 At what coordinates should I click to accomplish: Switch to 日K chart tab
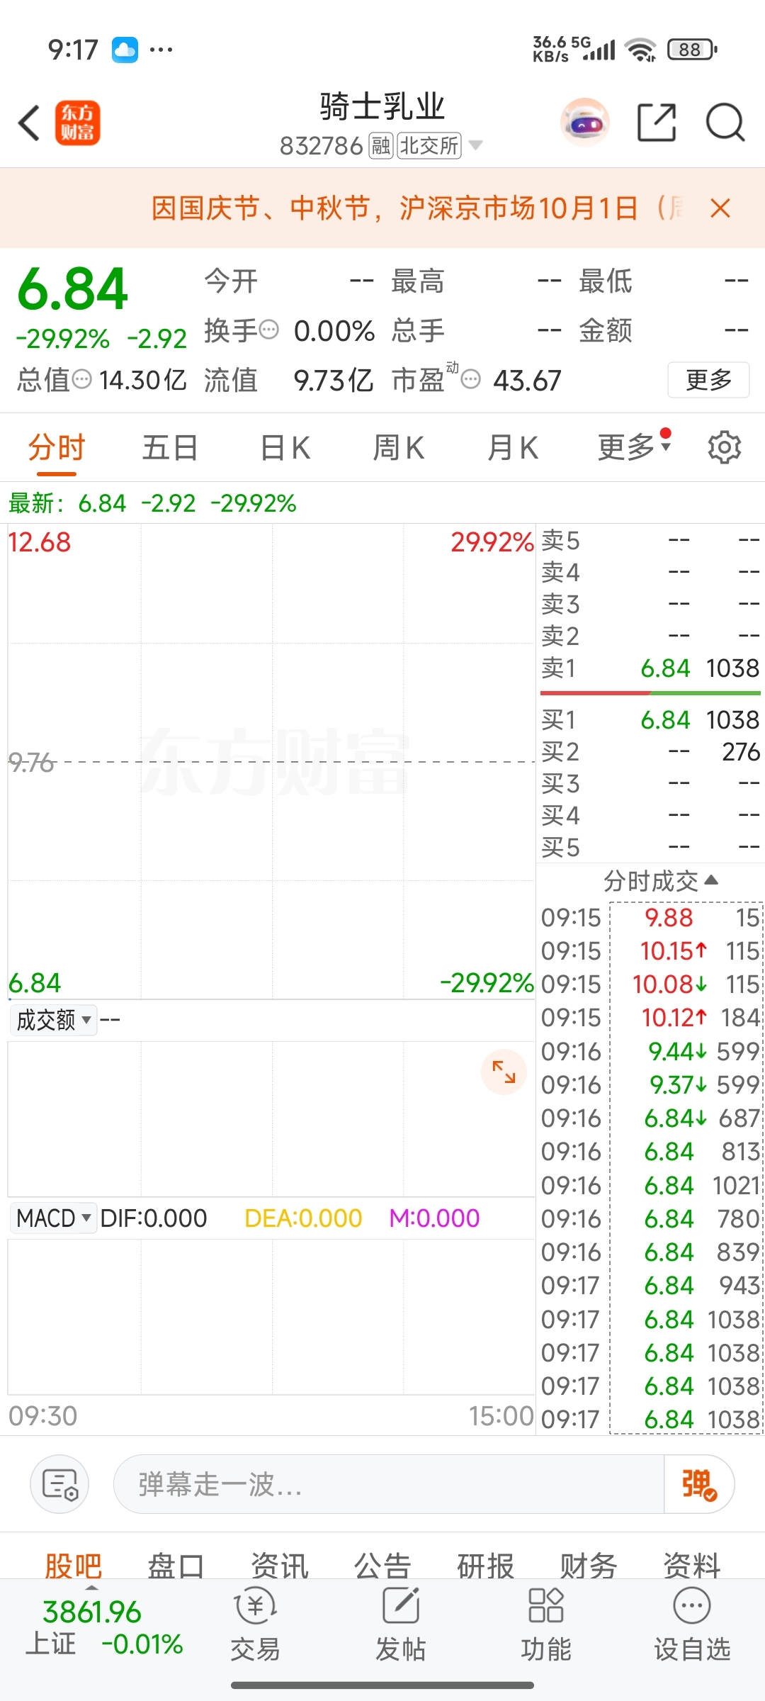tap(285, 448)
